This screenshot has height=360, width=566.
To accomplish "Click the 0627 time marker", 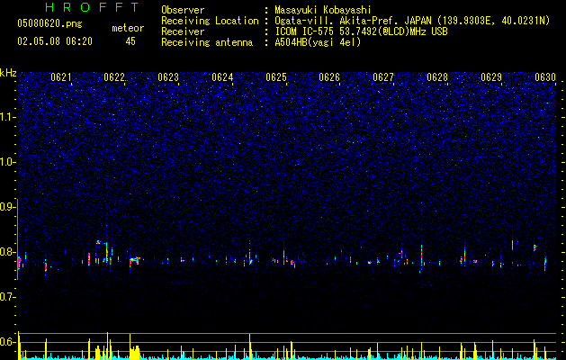I will tap(383, 77).
